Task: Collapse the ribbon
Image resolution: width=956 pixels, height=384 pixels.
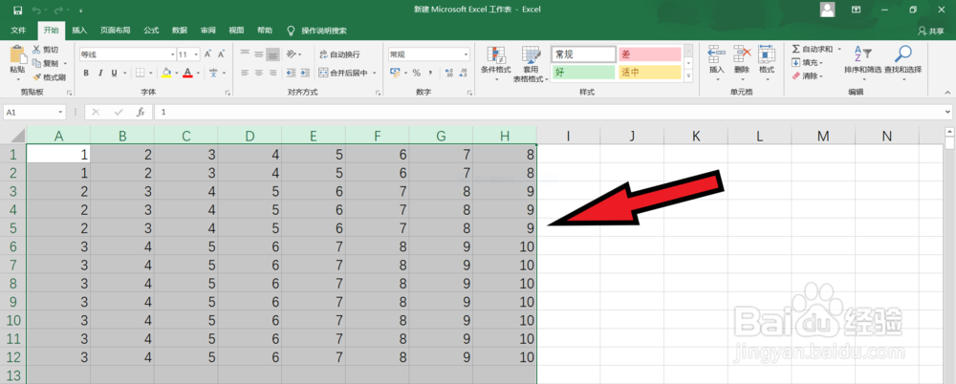Action: tap(946, 93)
